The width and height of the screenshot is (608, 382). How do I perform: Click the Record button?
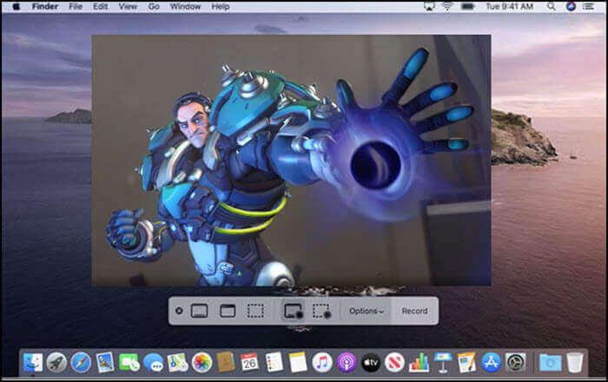[x=414, y=311]
